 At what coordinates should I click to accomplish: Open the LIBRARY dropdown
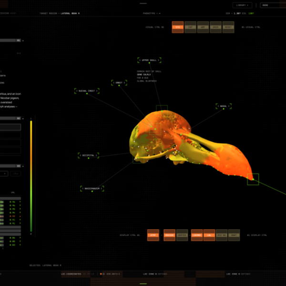242,5
